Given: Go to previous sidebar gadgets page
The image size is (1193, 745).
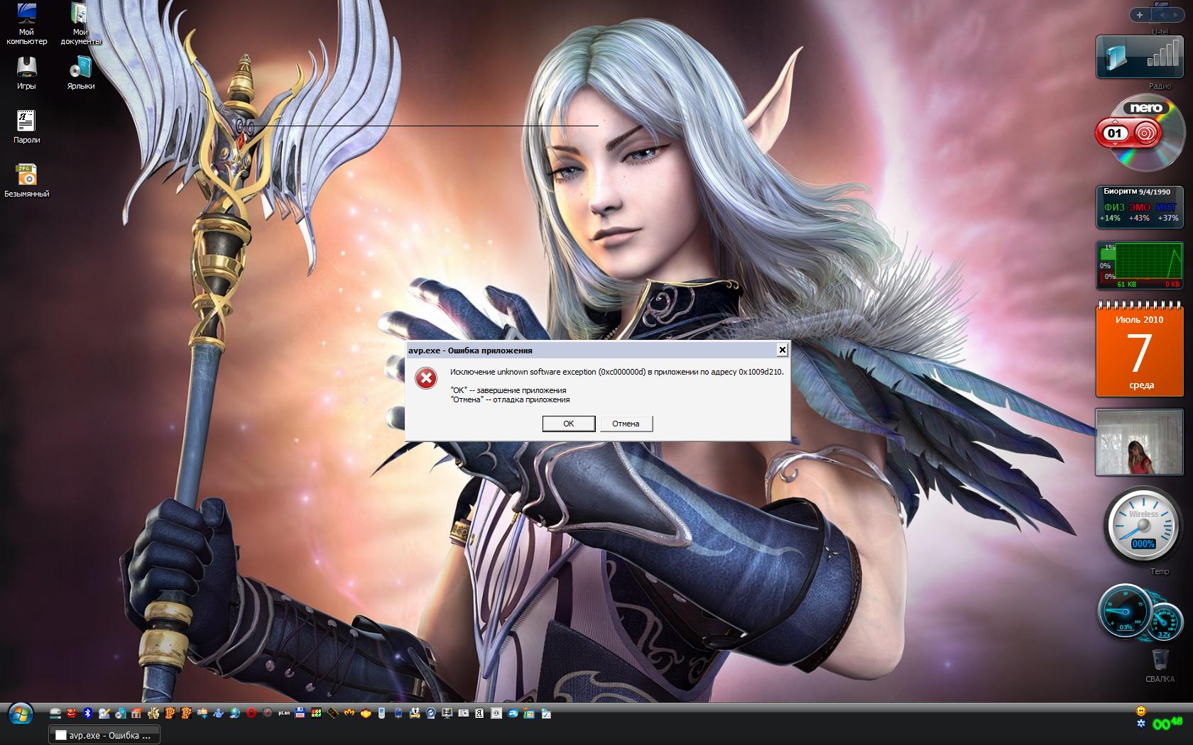Looking at the screenshot, I should tap(1162, 14).
